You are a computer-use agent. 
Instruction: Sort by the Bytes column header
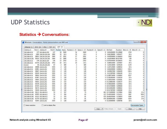64,50
